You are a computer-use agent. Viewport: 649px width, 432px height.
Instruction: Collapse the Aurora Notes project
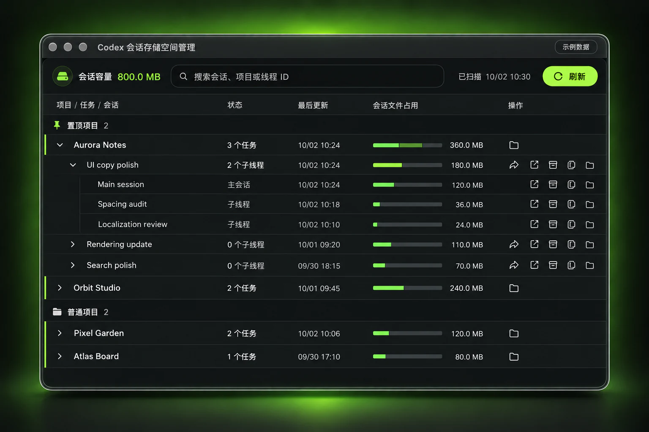point(60,145)
